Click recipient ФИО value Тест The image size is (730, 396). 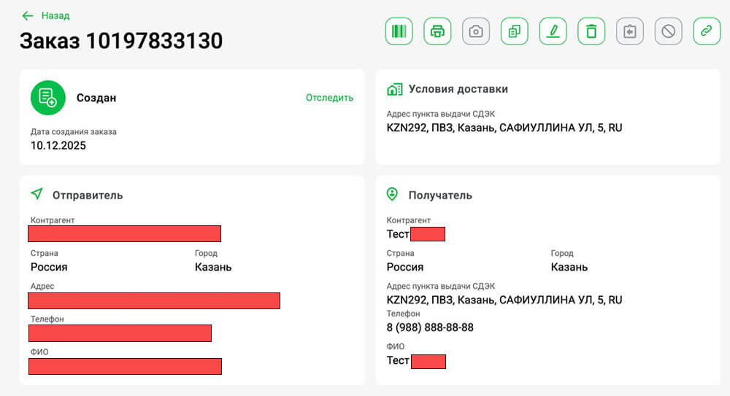pyautogui.click(x=398, y=361)
